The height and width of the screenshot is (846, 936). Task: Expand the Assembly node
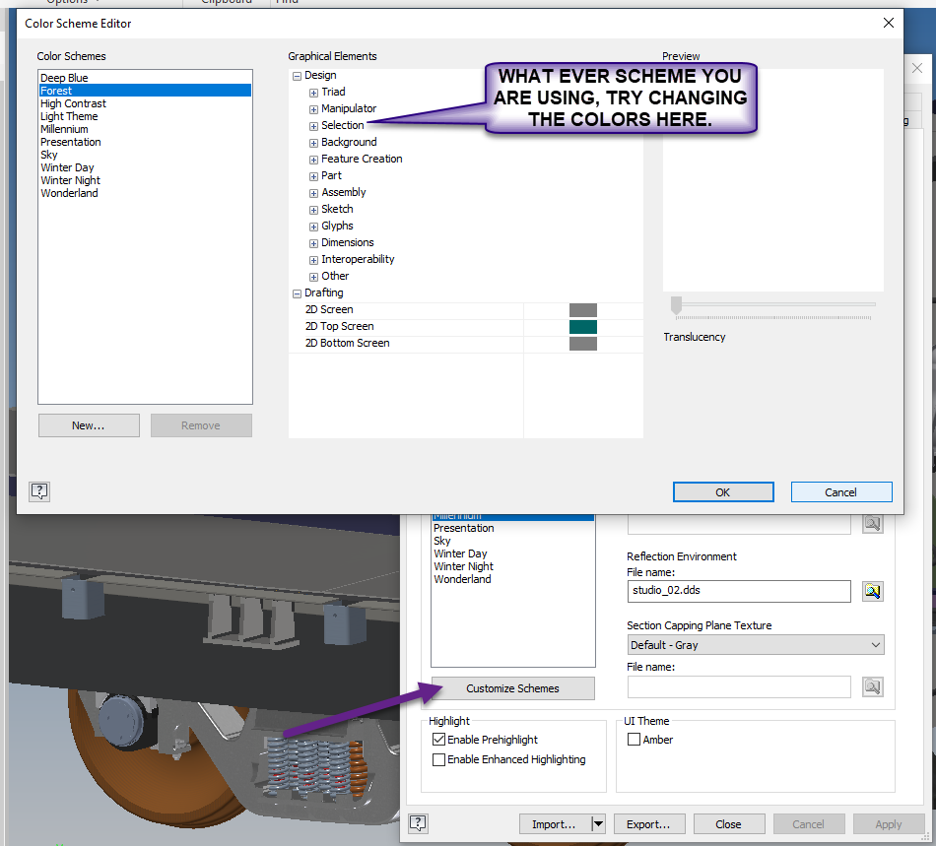click(313, 193)
